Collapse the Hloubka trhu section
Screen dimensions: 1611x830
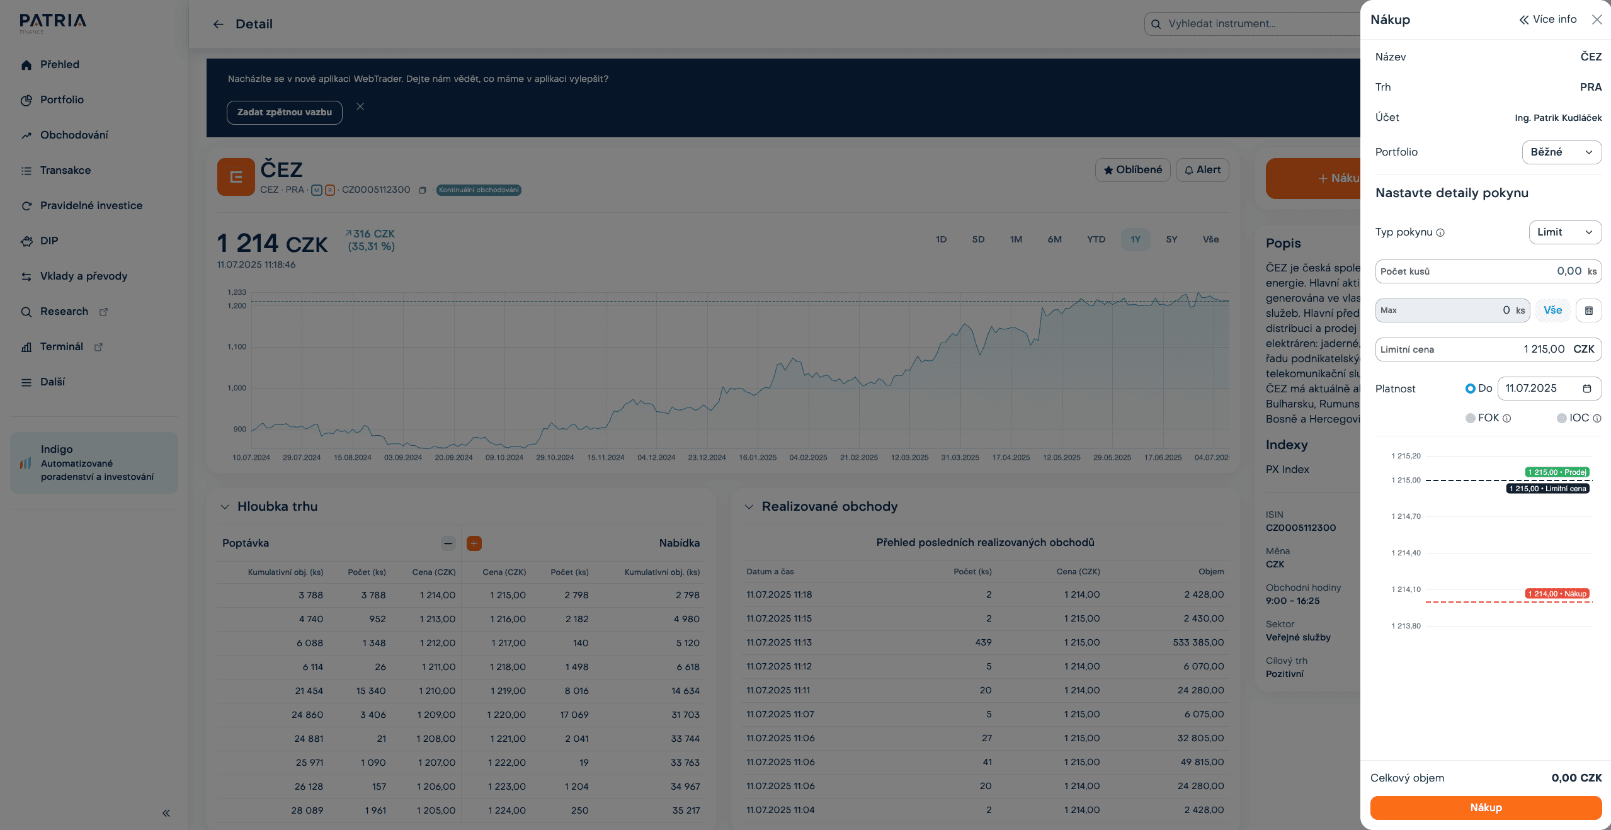click(225, 507)
